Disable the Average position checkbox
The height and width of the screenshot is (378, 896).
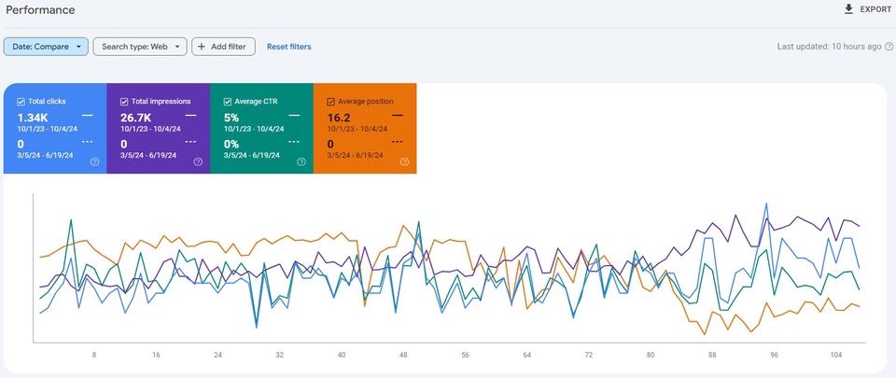(x=330, y=101)
